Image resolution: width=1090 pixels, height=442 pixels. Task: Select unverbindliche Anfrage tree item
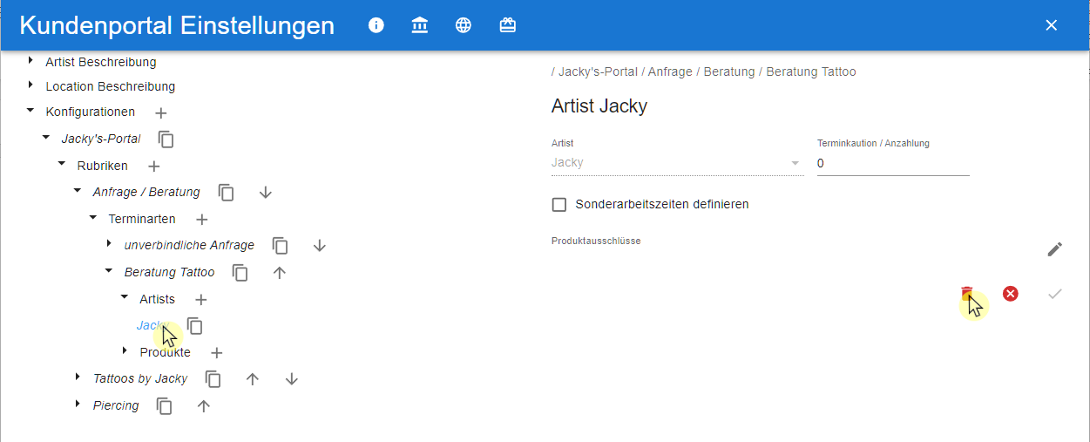189,245
